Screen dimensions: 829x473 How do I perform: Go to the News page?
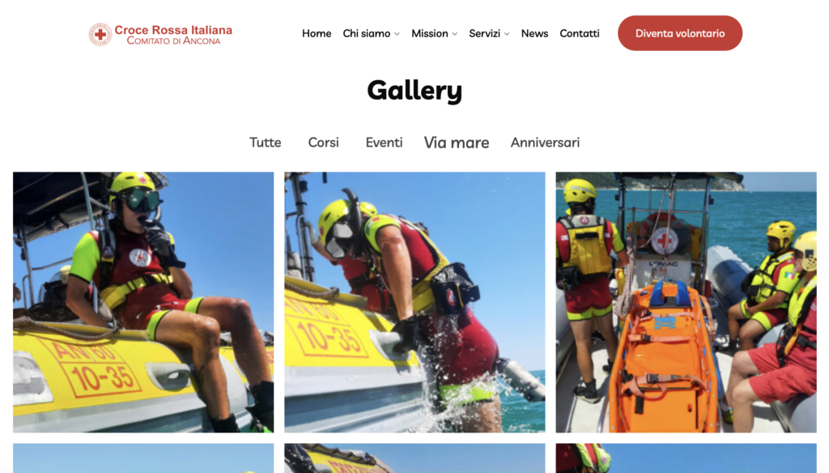coord(534,33)
